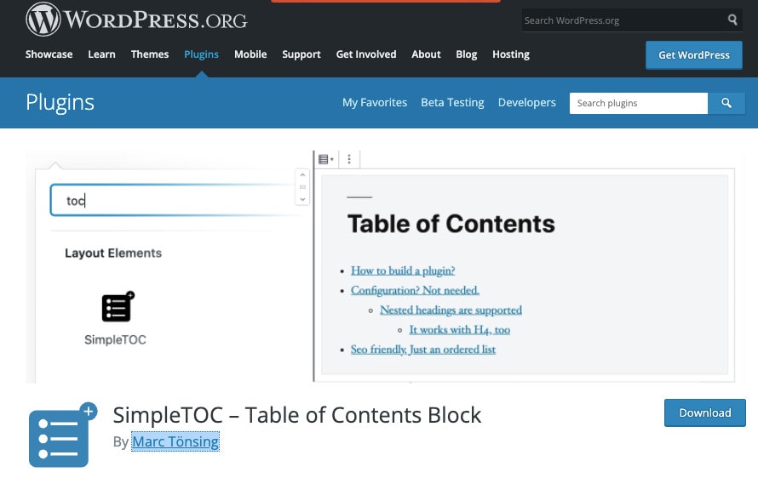
Task: Open the Learn menu item
Action: pos(101,54)
